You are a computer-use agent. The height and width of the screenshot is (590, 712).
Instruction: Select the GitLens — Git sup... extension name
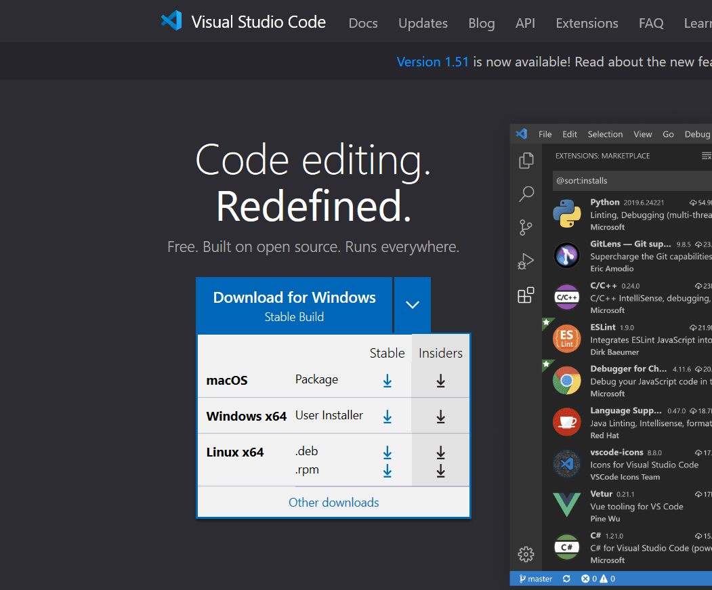pos(630,244)
